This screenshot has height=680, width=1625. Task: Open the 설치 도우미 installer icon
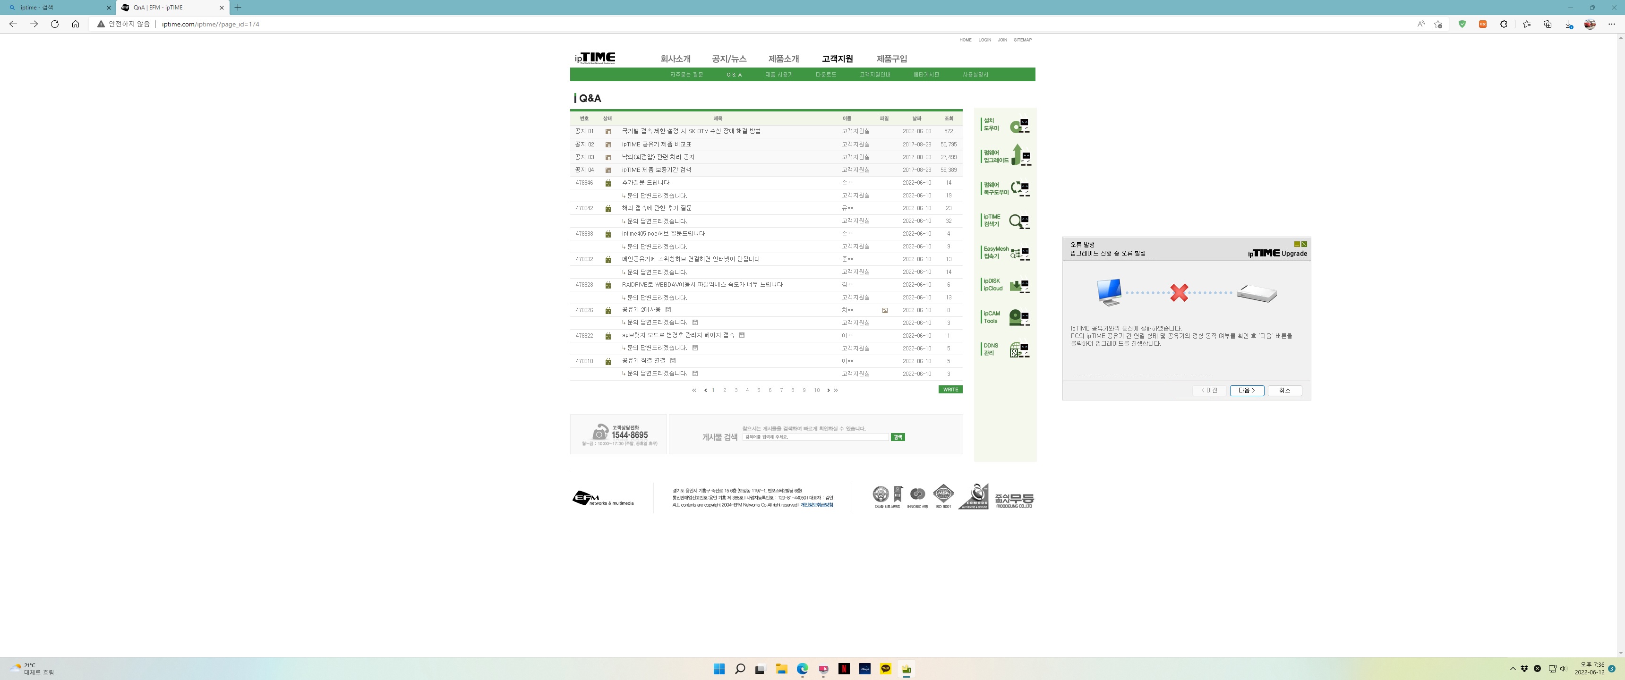[x=1005, y=125]
